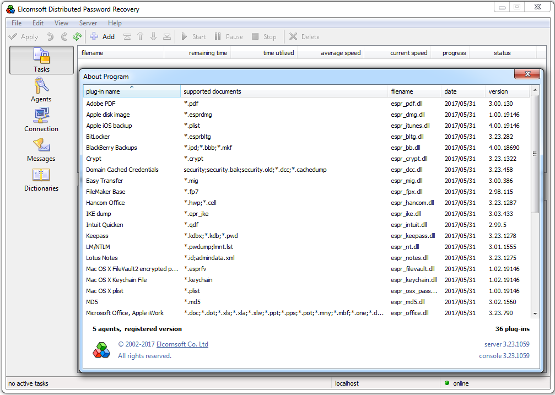Select the BitLocker plug-in row
Image resolution: width=555 pixels, height=395 pixels.
(x=306, y=137)
